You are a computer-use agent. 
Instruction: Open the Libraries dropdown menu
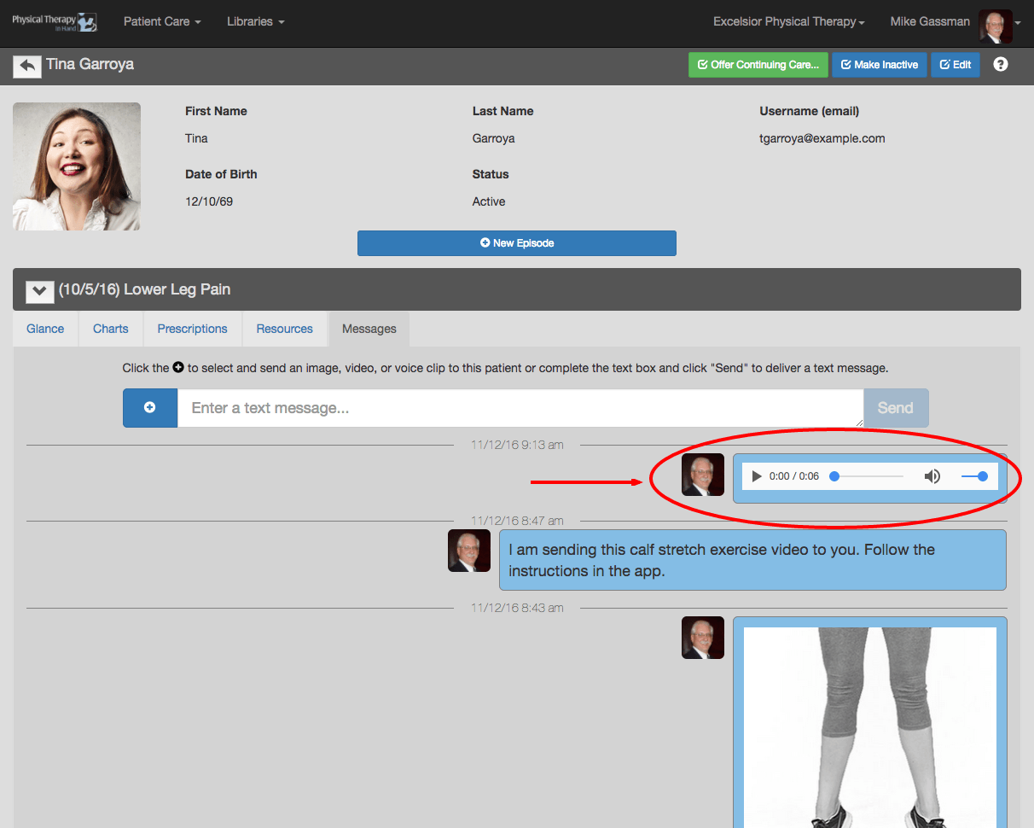coord(256,21)
